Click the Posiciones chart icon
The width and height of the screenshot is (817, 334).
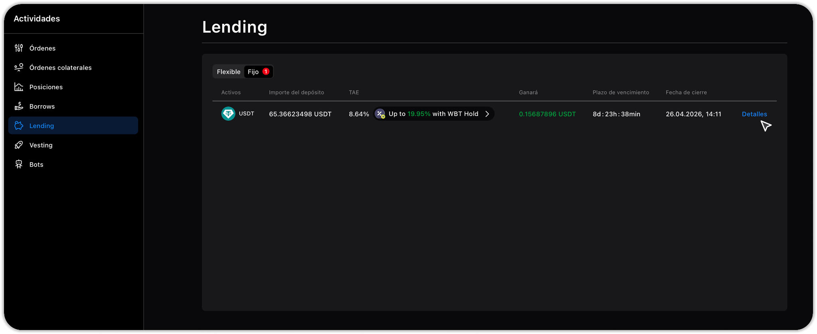pyautogui.click(x=19, y=87)
